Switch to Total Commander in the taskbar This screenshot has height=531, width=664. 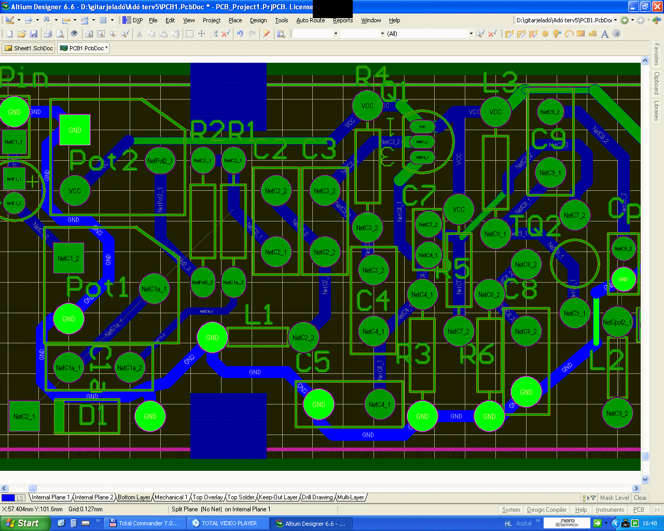(x=144, y=523)
